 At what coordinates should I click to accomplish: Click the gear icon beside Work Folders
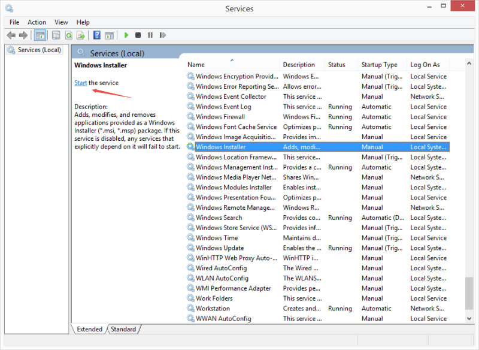pos(190,298)
